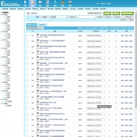
Task: Open the 其他 (Other) gear icon
Action: pyautogui.click(x=70, y=3)
